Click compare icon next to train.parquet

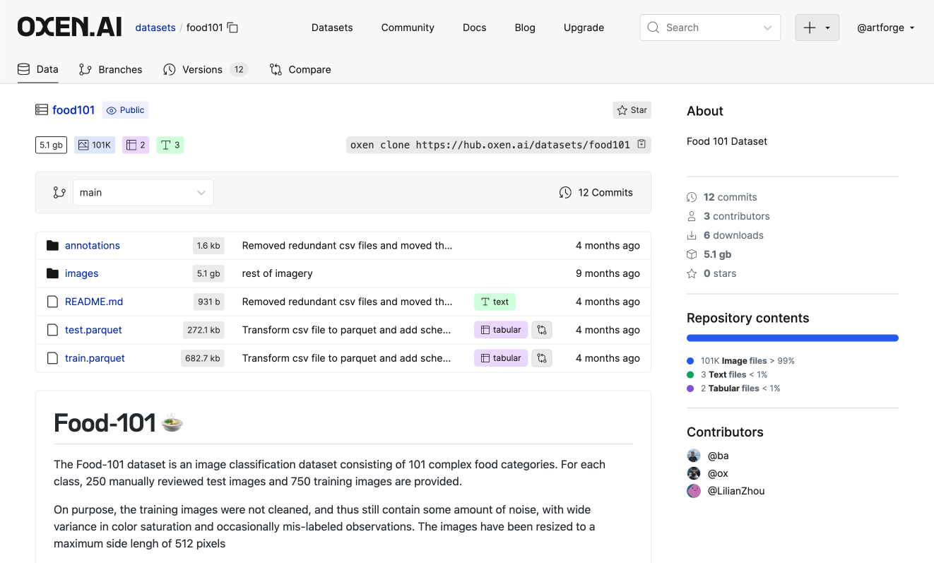541,358
